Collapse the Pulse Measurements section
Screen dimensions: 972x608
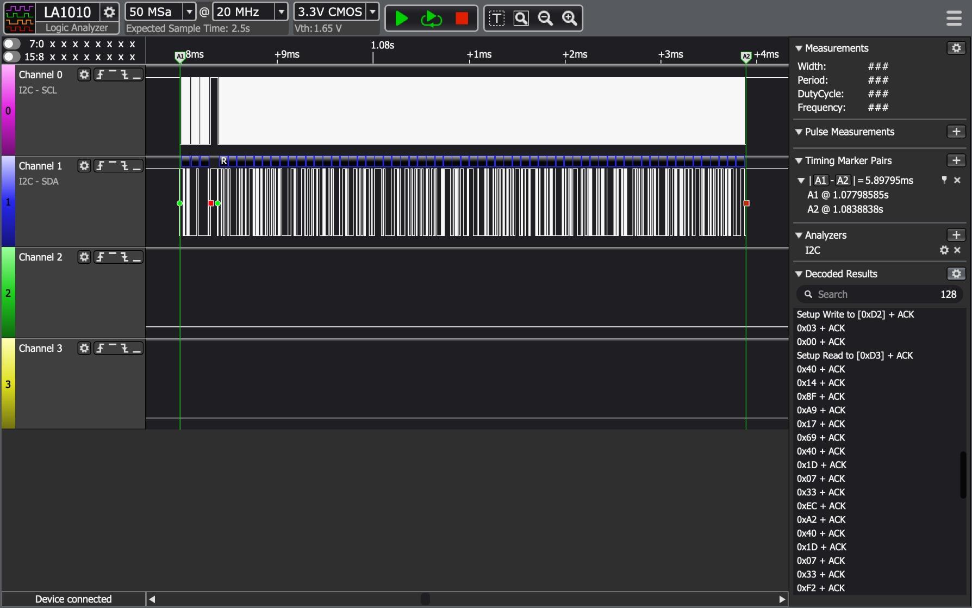point(799,132)
